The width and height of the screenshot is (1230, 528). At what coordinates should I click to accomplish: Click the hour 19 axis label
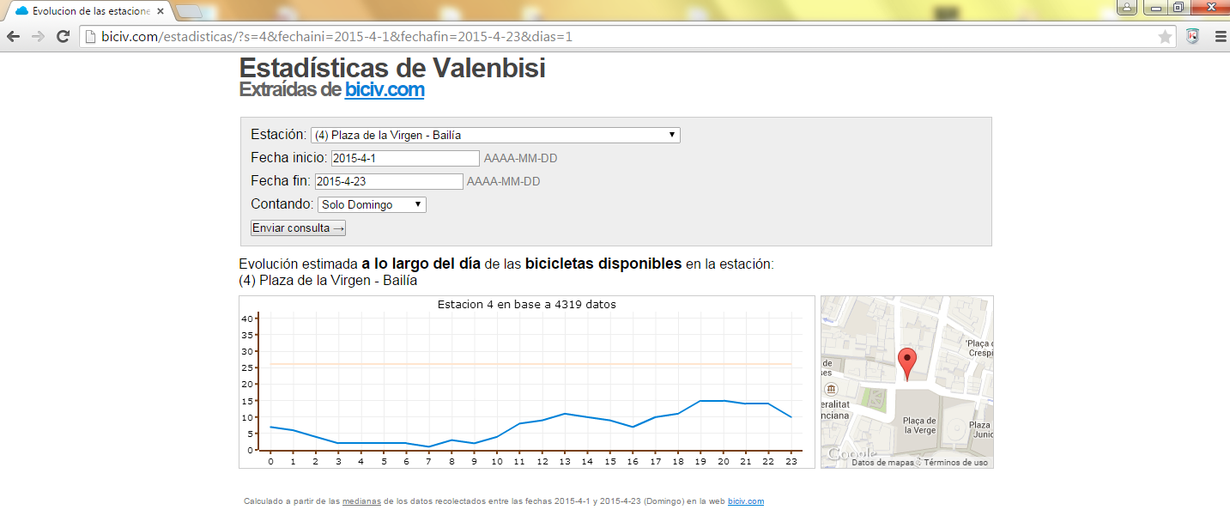[x=700, y=461]
